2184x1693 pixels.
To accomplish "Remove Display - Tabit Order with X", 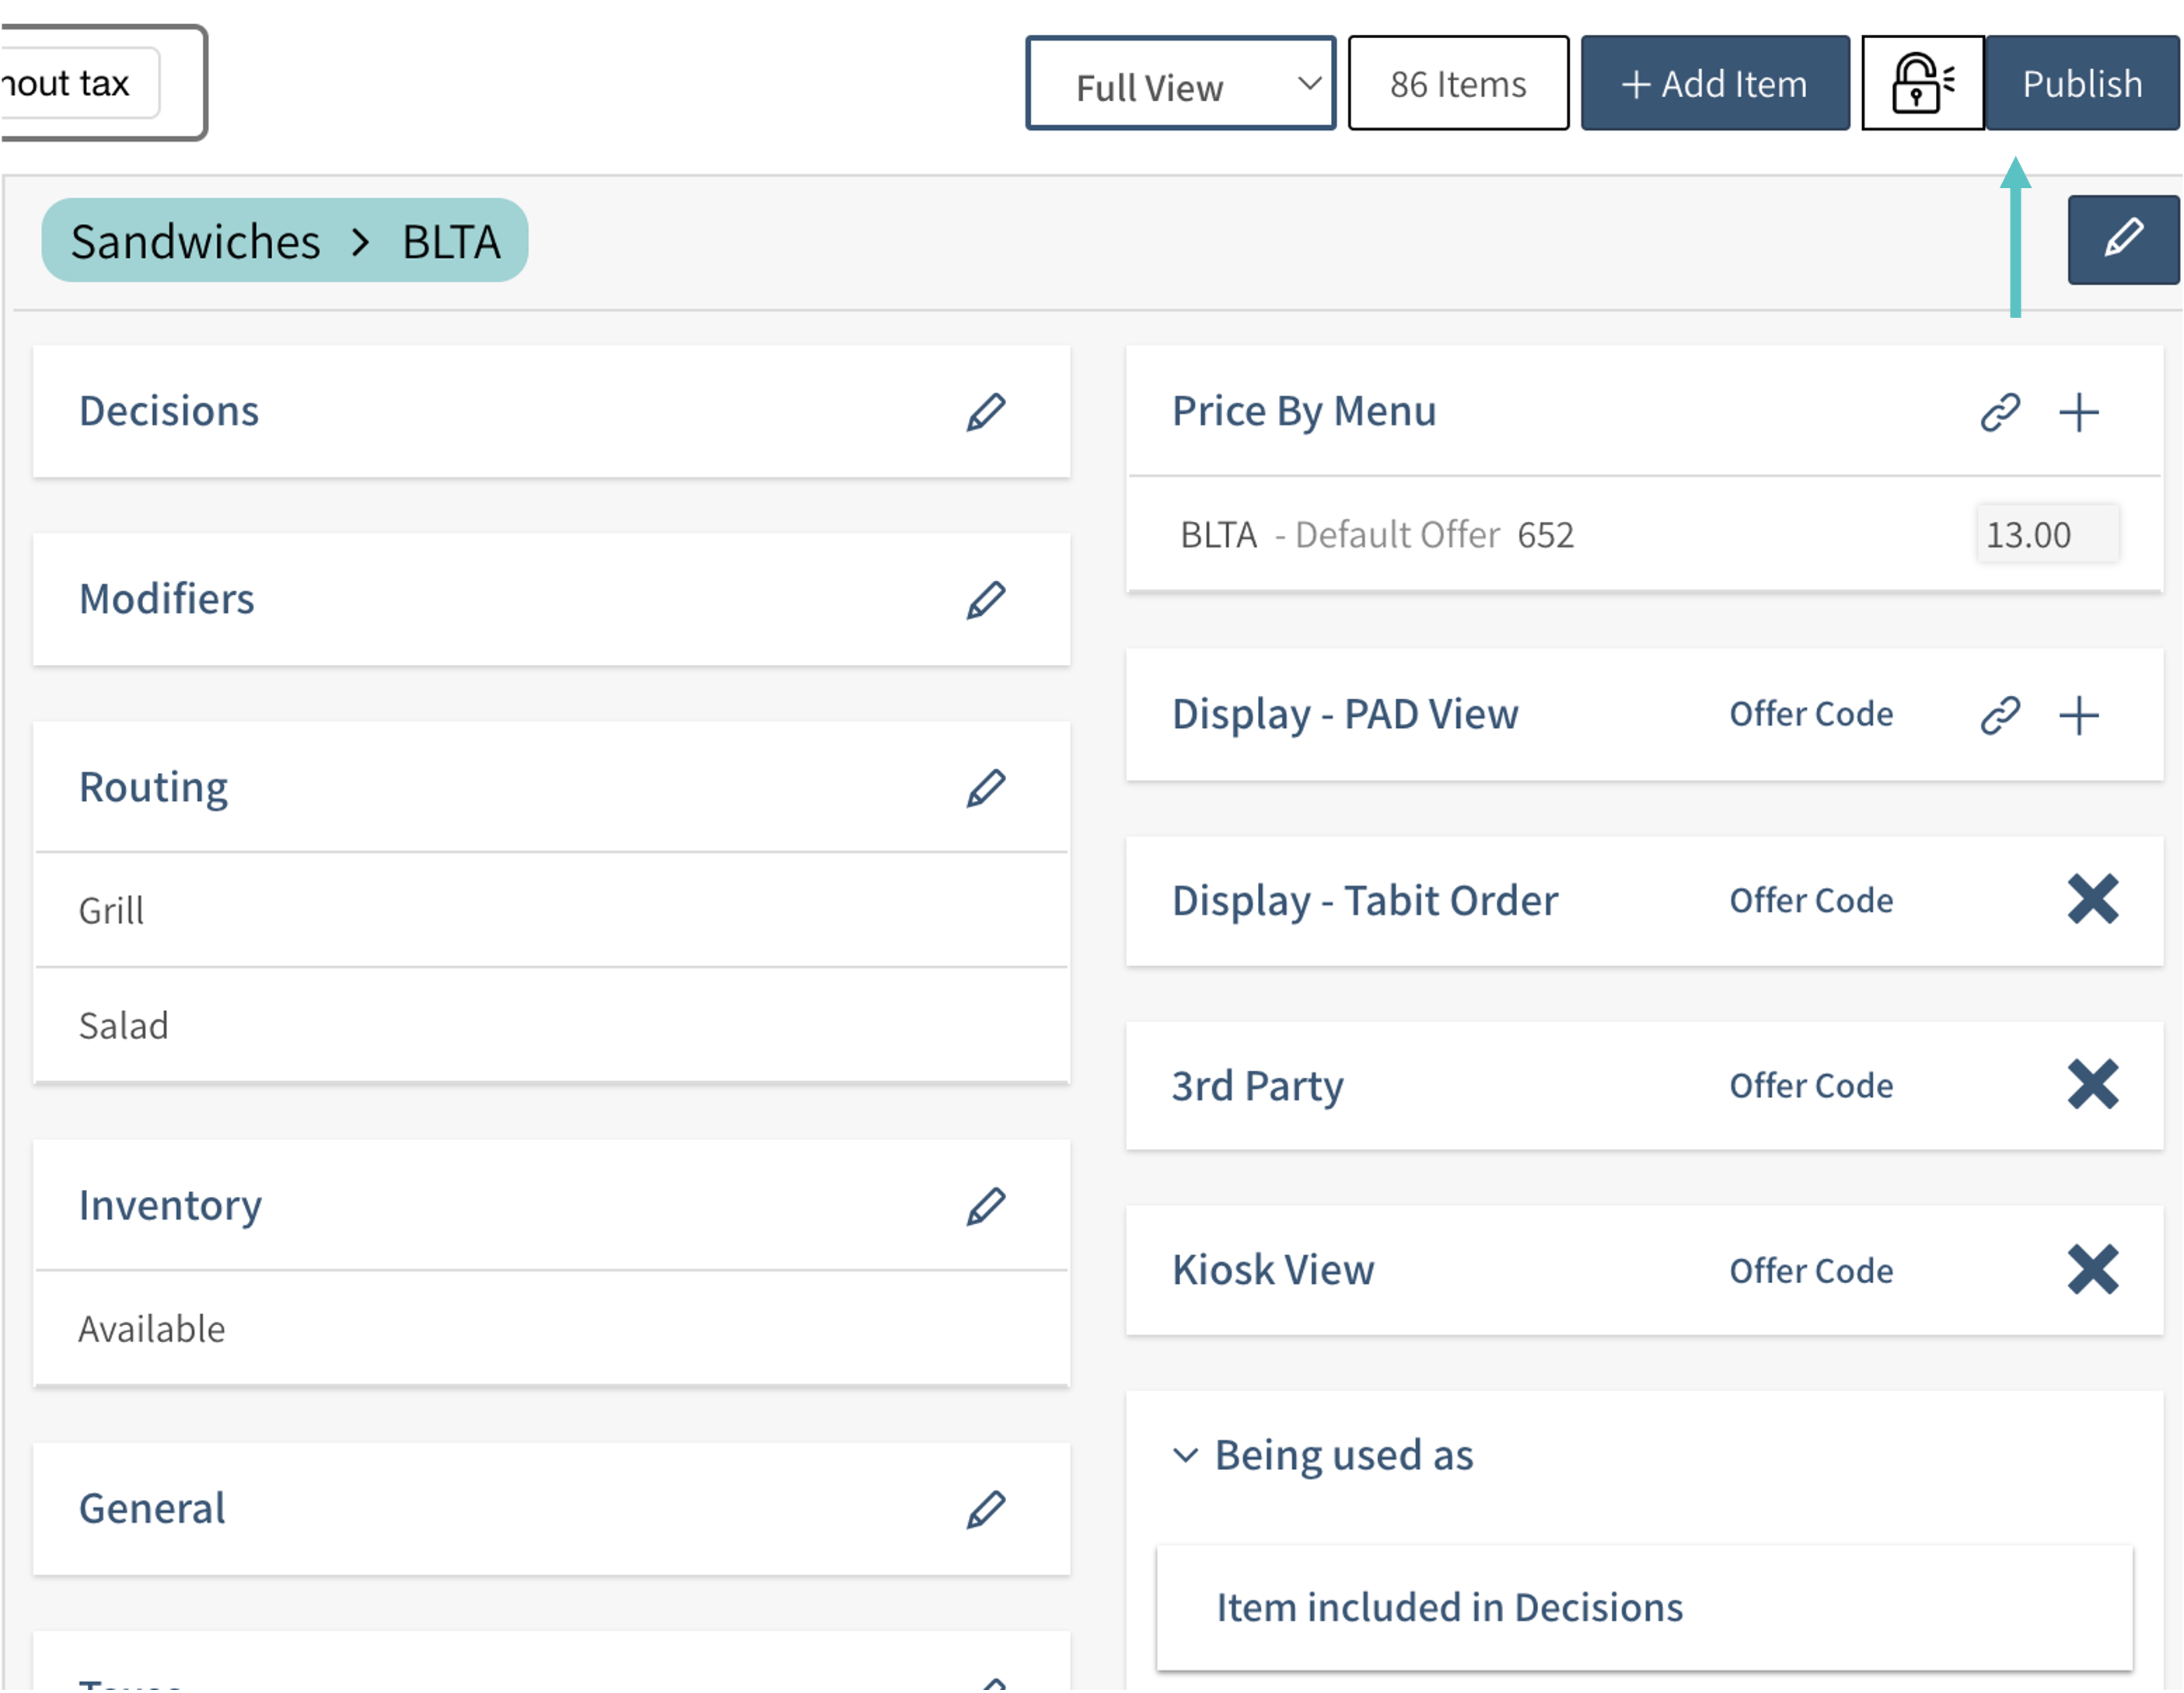I will click(2092, 899).
